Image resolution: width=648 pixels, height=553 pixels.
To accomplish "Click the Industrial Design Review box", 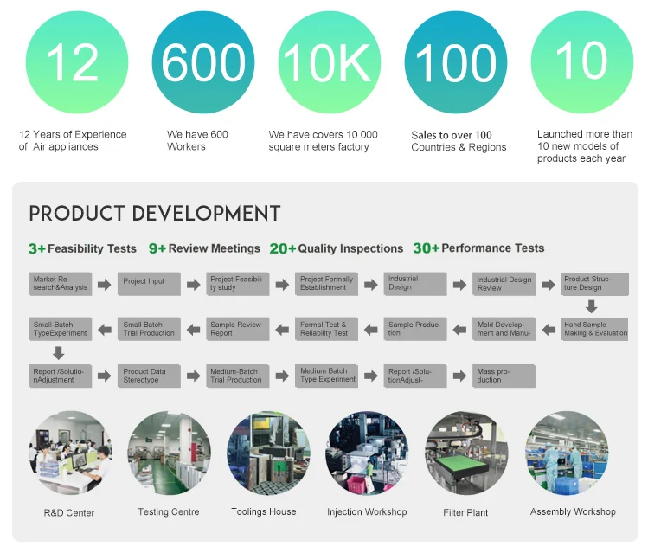I will tap(504, 284).
